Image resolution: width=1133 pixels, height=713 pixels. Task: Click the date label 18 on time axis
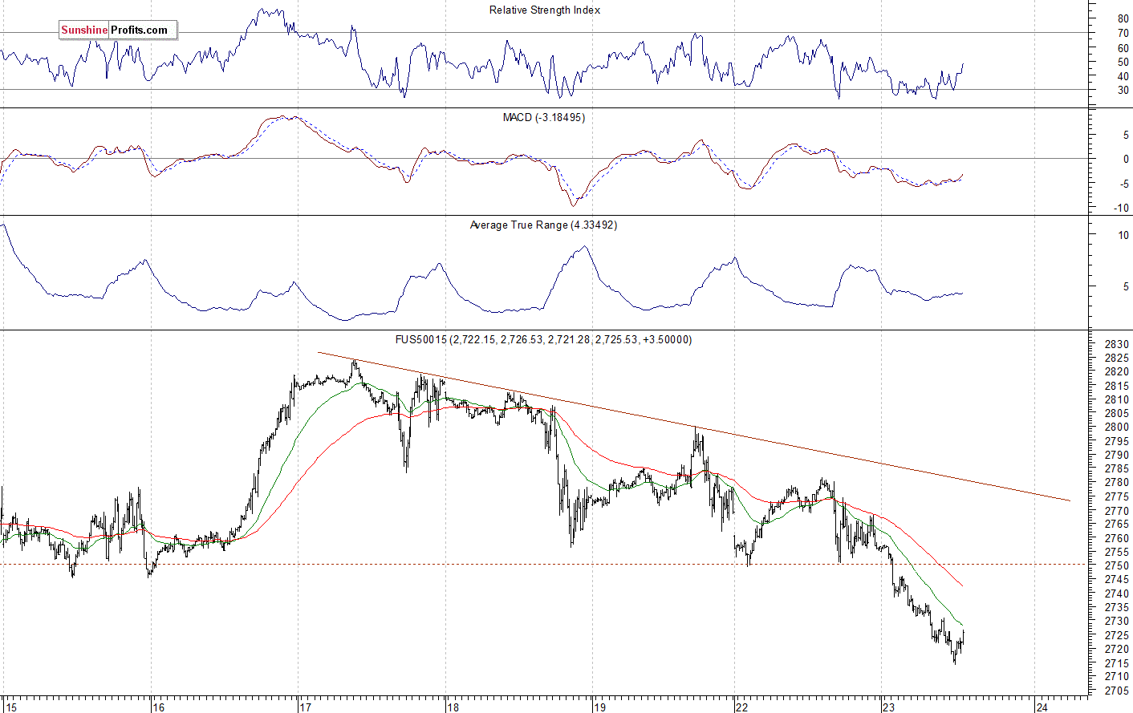pyautogui.click(x=453, y=707)
